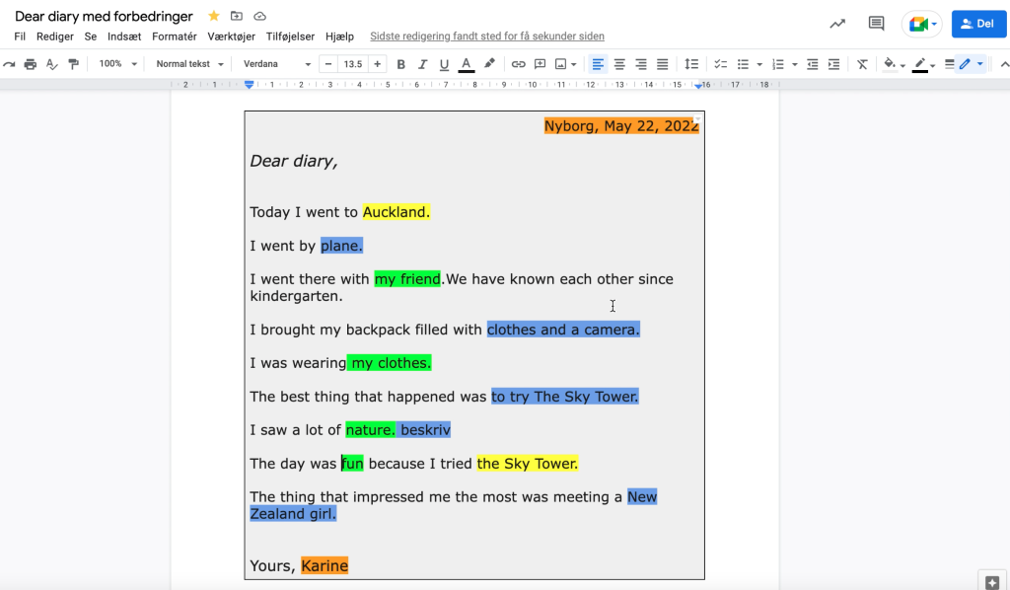Click the font size field showing 13.5
The image size is (1010, 590).
(x=352, y=64)
